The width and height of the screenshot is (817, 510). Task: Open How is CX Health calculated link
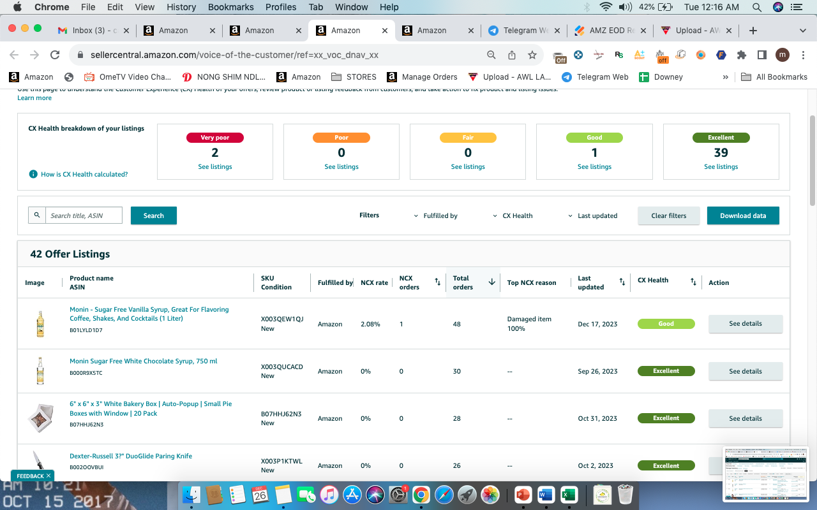coord(84,174)
